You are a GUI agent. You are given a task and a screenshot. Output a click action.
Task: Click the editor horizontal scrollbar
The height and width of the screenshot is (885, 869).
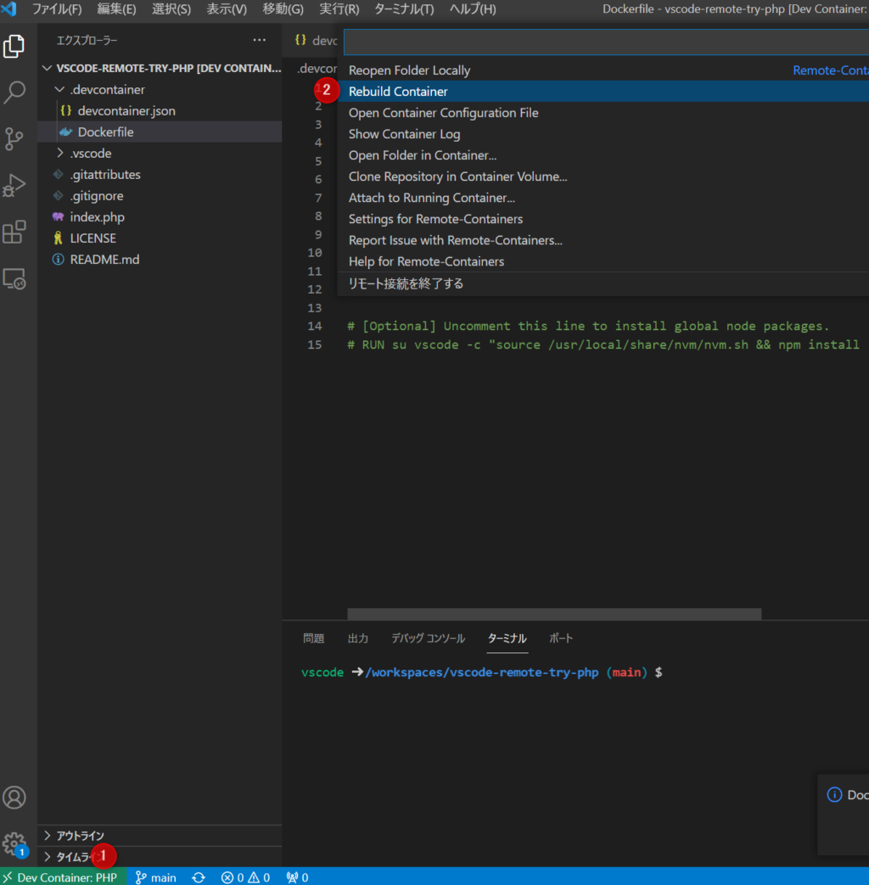tap(554, 614)
